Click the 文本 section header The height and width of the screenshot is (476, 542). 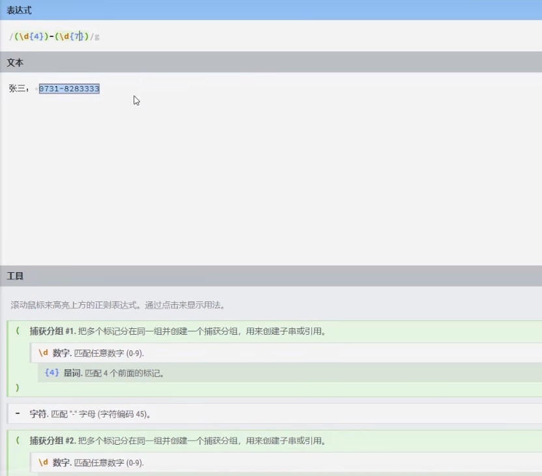point(14,63)
